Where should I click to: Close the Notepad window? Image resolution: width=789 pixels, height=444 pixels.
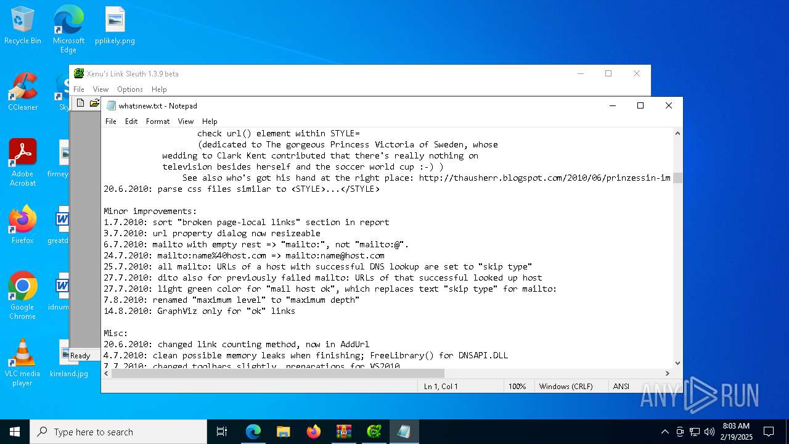(669, 105)
